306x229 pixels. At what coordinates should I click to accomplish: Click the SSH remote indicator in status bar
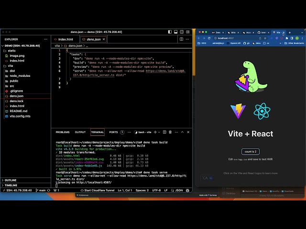pyautogui.click(x=17, y=190)
